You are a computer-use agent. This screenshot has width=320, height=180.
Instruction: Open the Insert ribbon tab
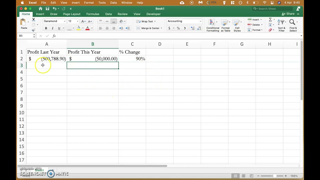[40, 14]
